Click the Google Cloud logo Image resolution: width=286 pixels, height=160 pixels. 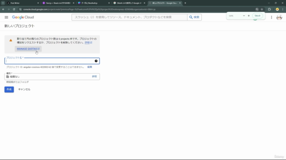(x=23, y=17)
